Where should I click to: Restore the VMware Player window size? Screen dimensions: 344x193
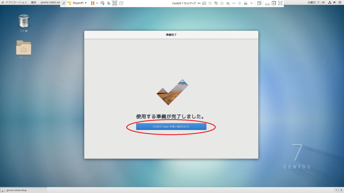click(274, 3)
